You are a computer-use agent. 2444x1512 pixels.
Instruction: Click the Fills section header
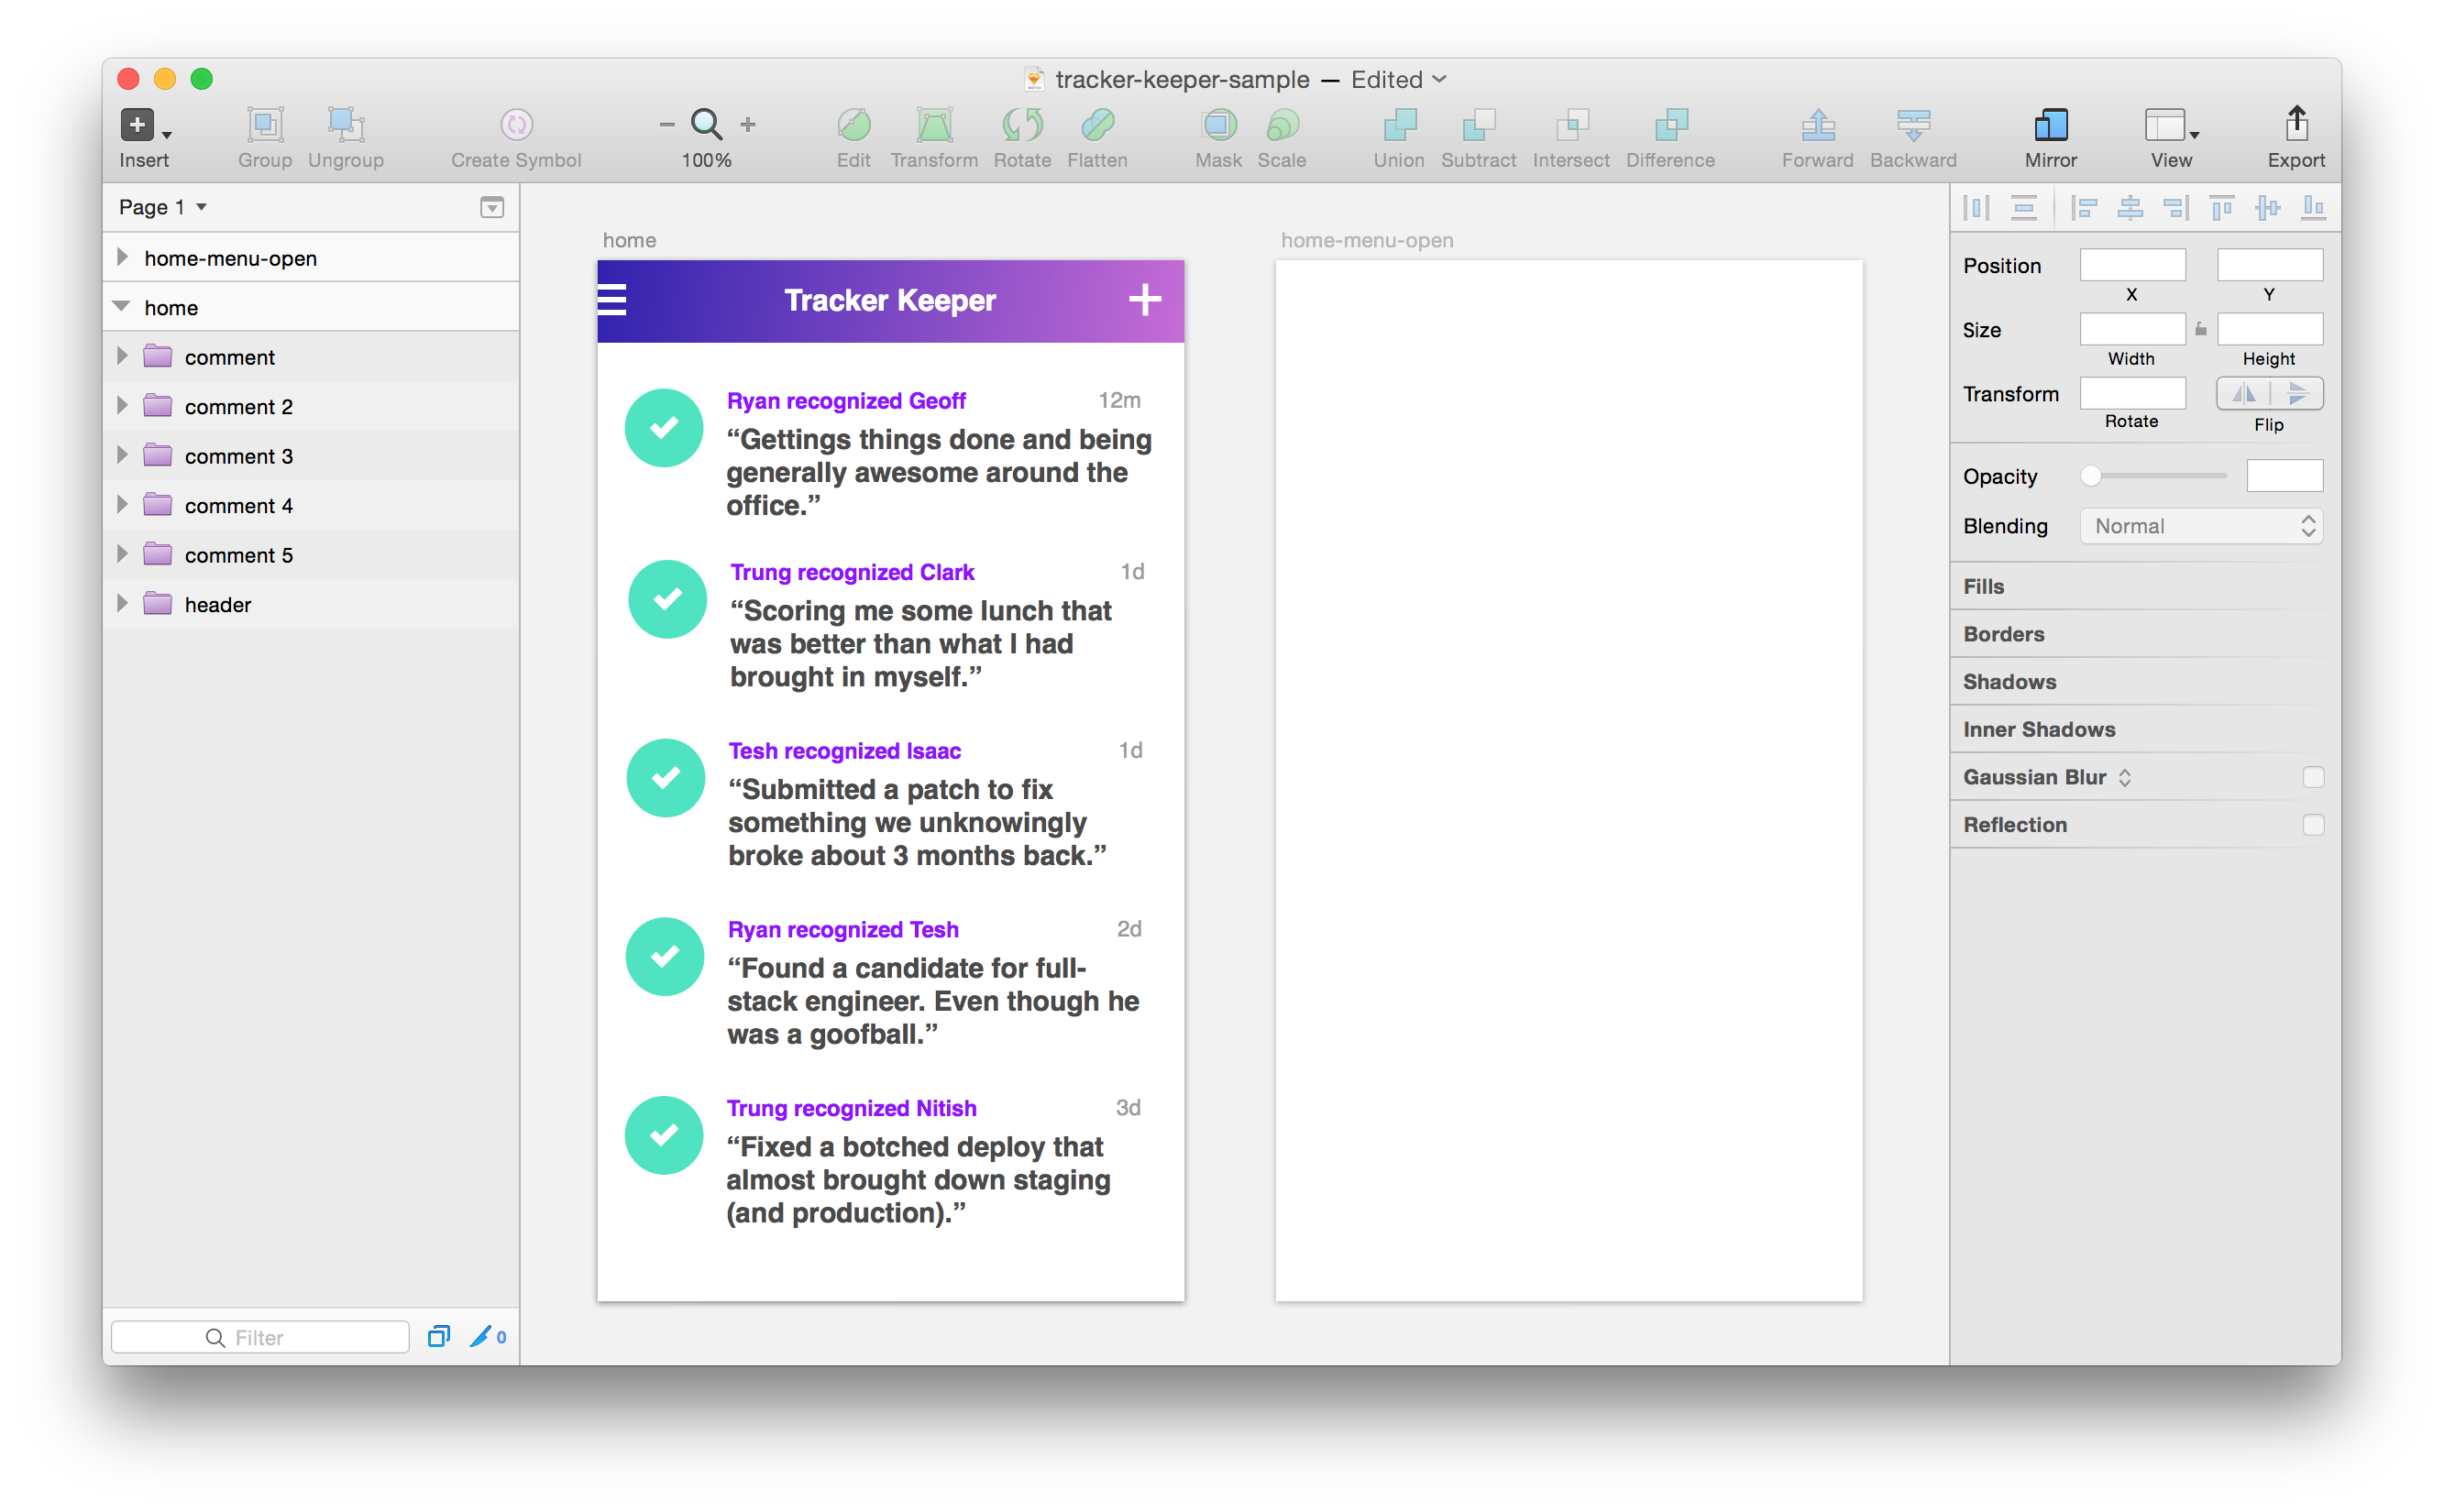[1983, 587]
